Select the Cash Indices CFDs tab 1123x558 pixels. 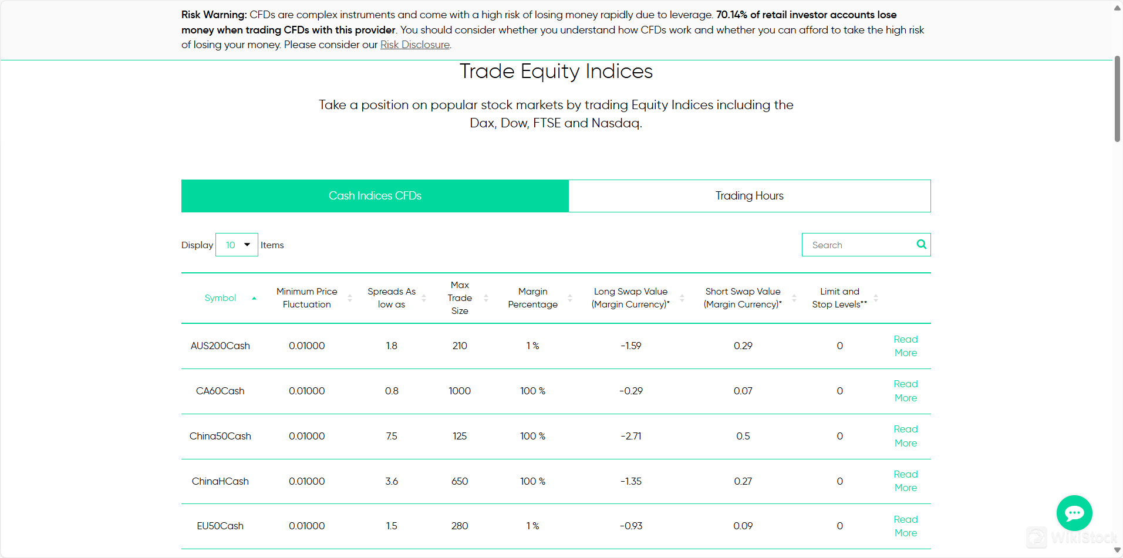(x=375, y=196)
